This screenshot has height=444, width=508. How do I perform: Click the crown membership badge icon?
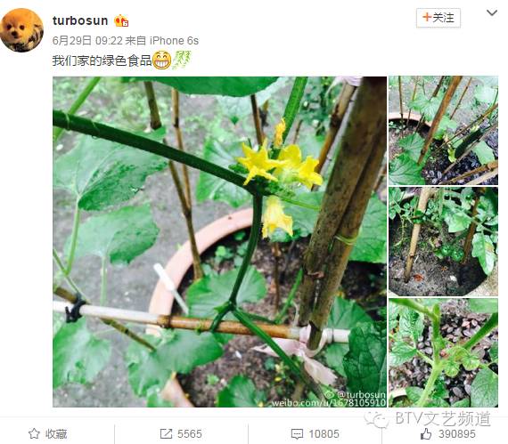pyautogui.click(x=121, y=20)
